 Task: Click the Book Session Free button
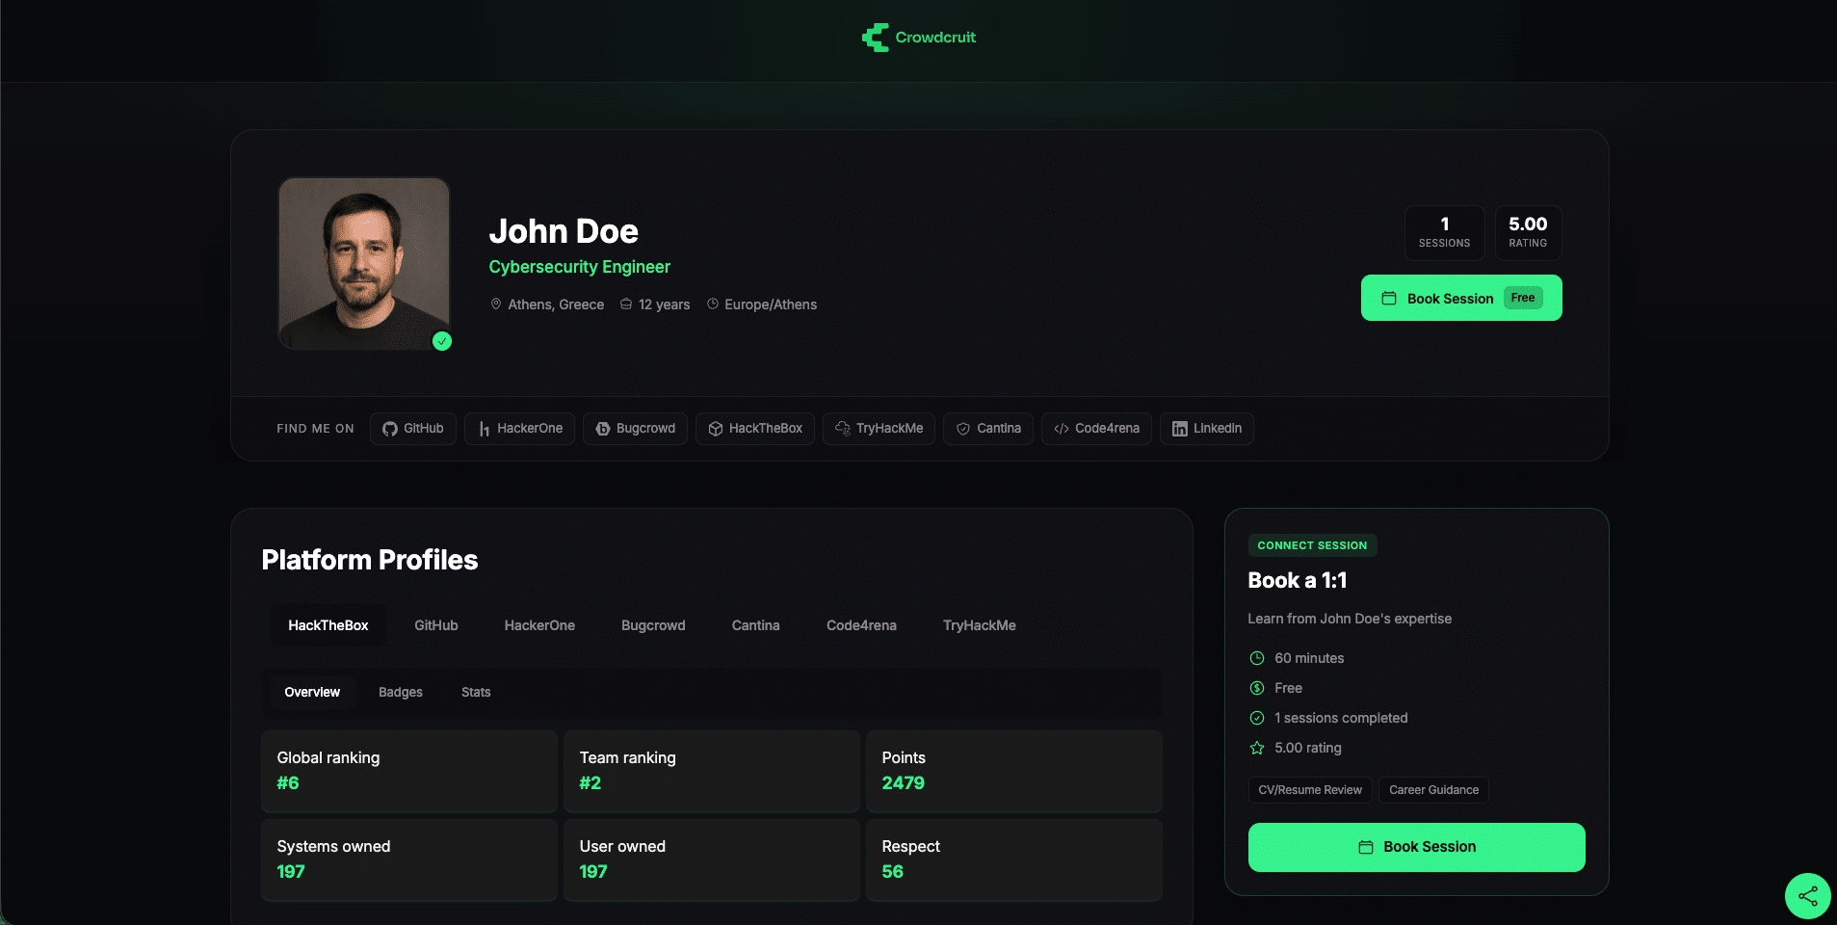(1461, 298)
